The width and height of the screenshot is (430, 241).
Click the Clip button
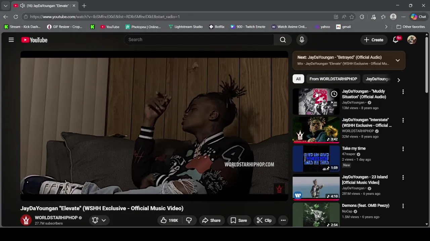tap(264, 220)
